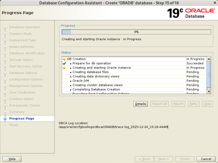
Task: Close the Database Configuration Assistant window
Action: point(215,3)
